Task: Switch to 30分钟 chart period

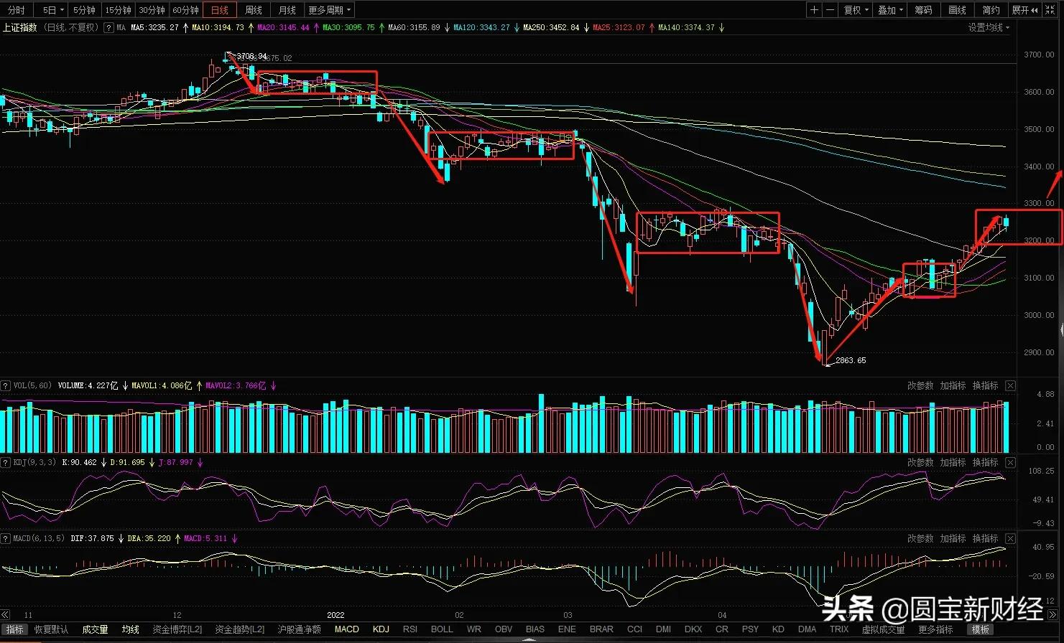Action: click(x=152, y=10)
